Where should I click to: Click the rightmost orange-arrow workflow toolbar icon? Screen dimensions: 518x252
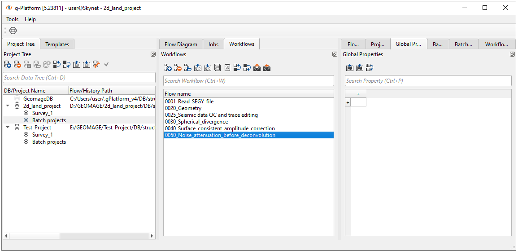point(267,68)
